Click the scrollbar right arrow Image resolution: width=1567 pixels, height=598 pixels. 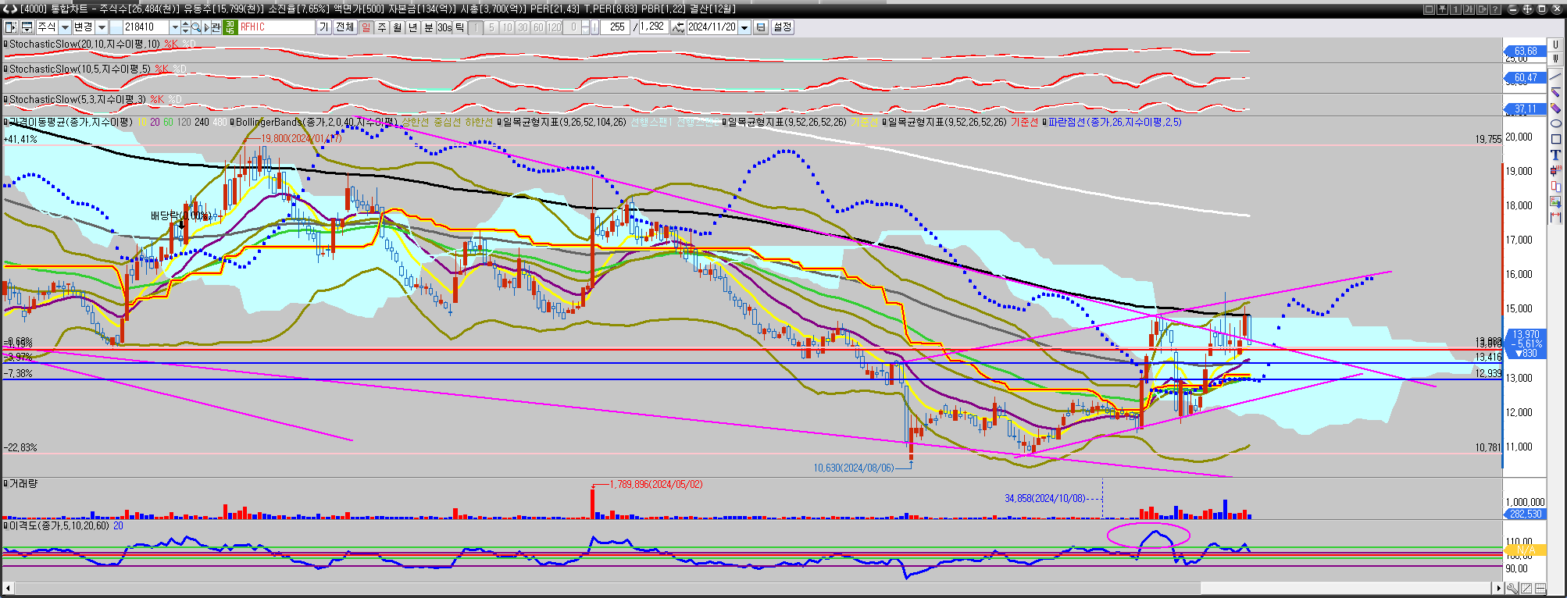[1498, 588]
